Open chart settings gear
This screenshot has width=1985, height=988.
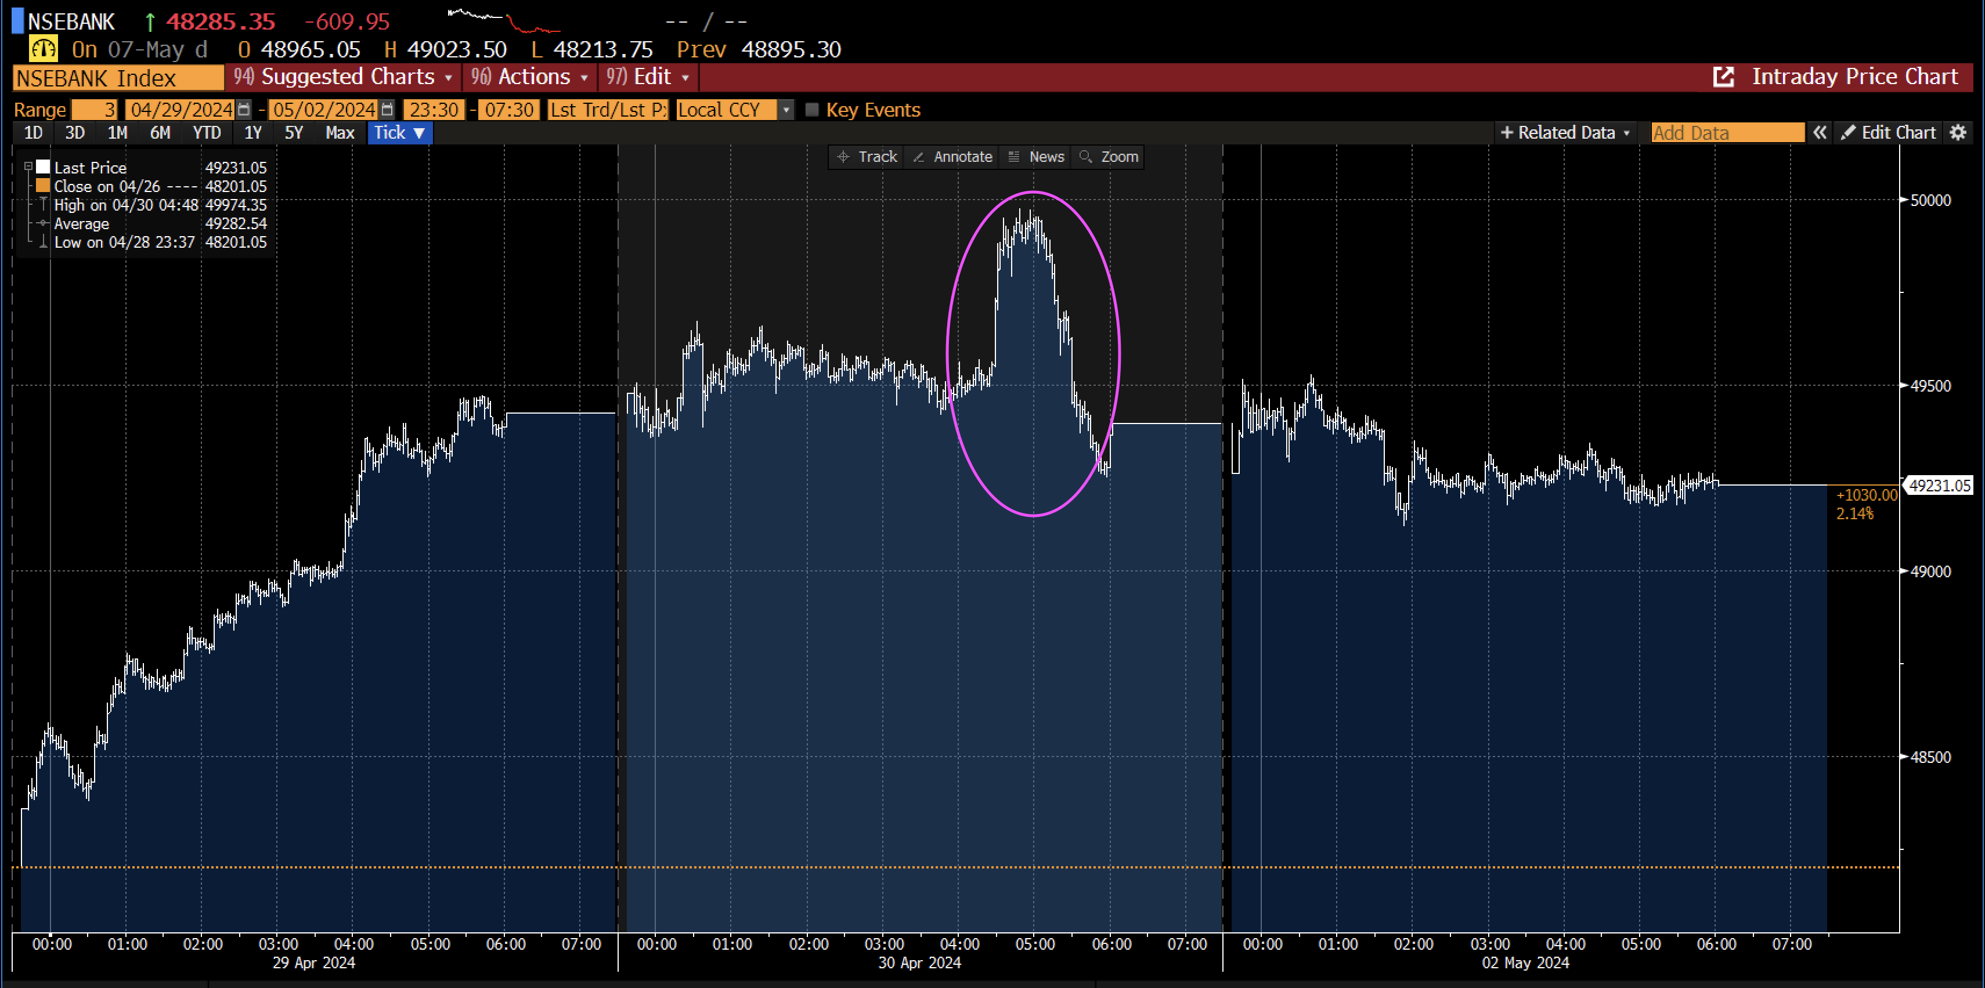click(1958, 132)
